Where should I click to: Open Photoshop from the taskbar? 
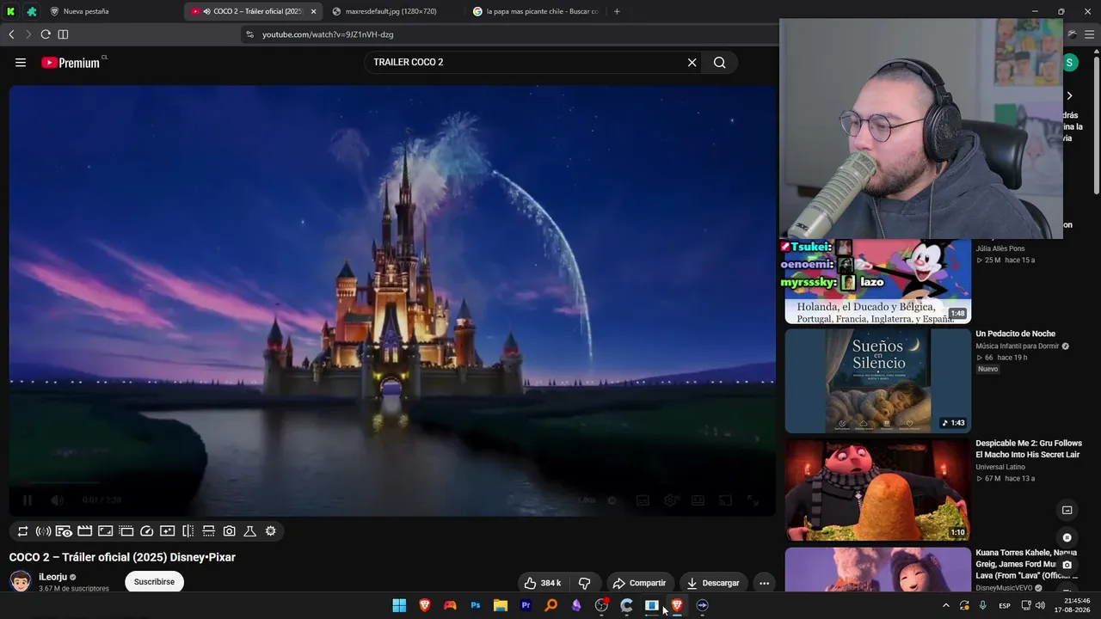tap(475, 605)
